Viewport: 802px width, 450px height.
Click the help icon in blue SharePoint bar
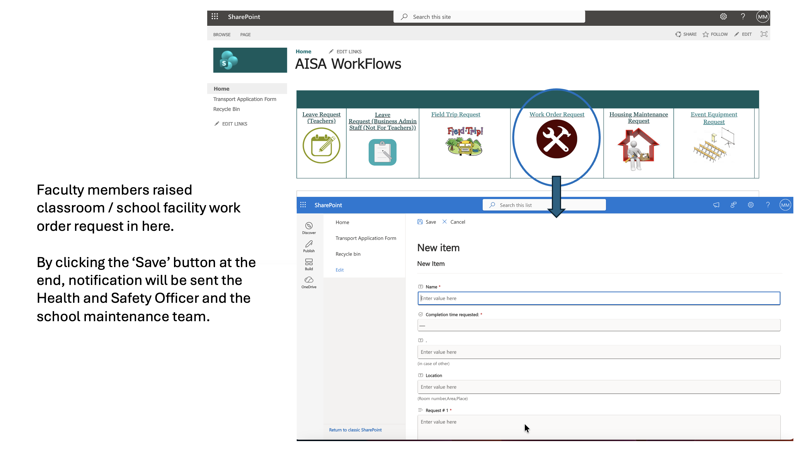(x=768, y=205)
